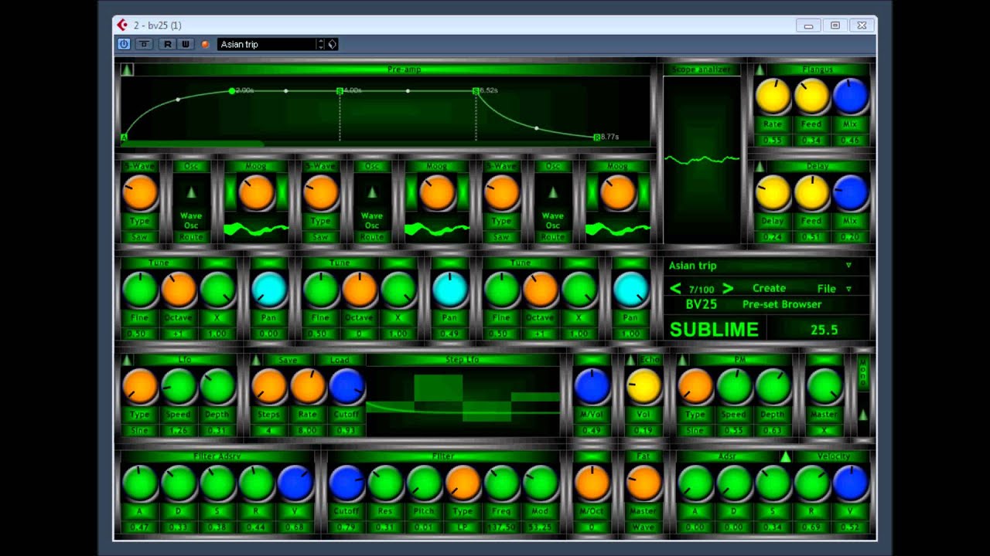Click the M/Oct orange knob

tap(592, 483)
